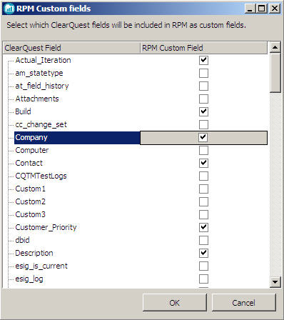Check the cc_change_set checkbox

(203, 124)
